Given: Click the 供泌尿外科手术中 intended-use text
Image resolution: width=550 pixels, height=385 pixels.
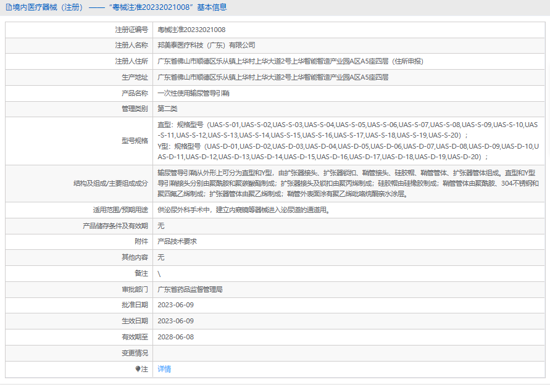Looking at the screenshot, I should (243, 210).
